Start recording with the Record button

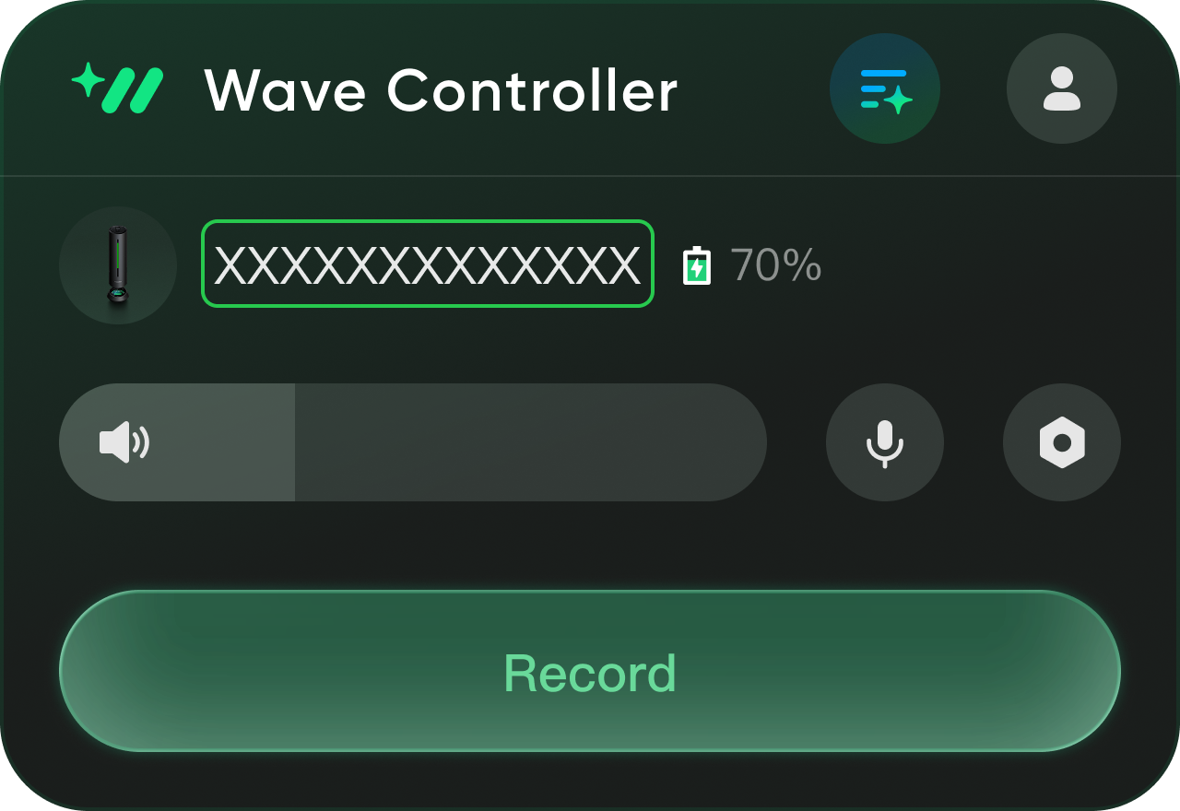tap(590, 671)
